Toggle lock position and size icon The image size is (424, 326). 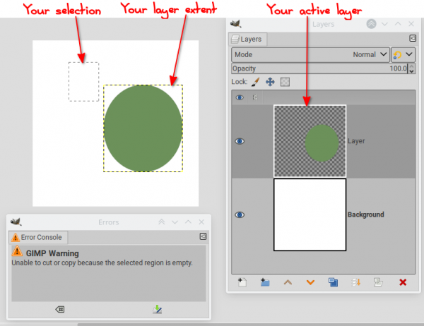point(270,82)
